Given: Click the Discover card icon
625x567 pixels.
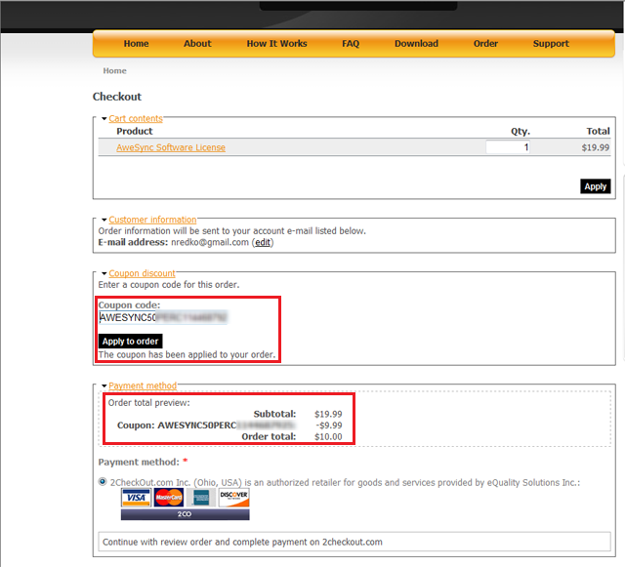Looking at the screenshot, I should tap(234, 499).
